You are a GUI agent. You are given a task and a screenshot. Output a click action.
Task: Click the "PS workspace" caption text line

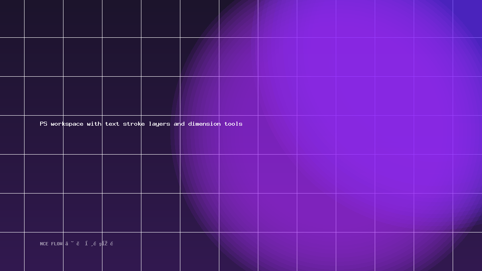(x=141, y=124)
